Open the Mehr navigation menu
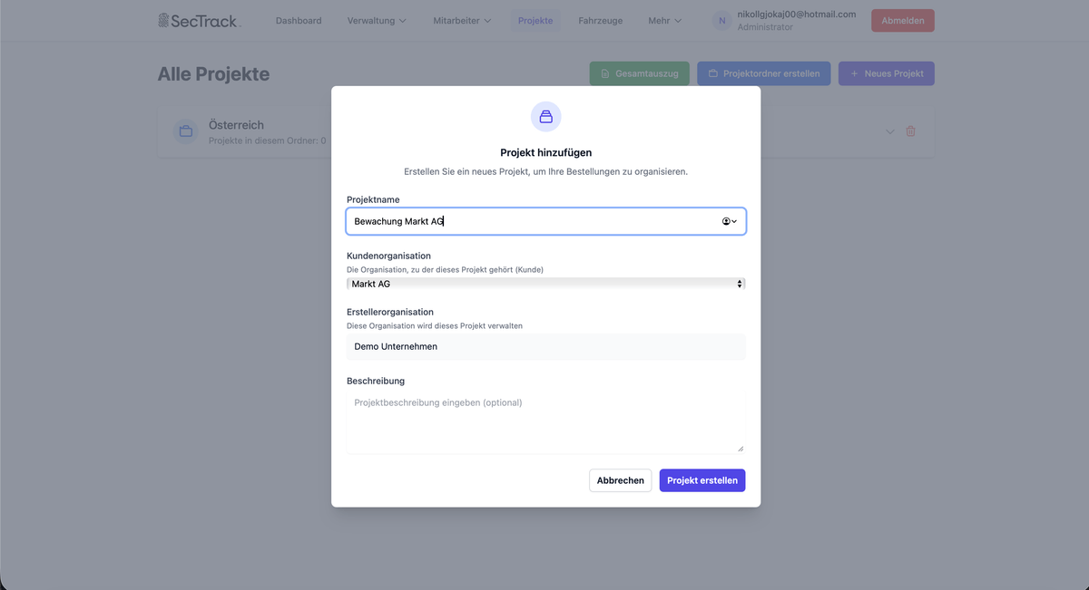The width and height of the screenshot is (1089, 590). coord(664,21)
